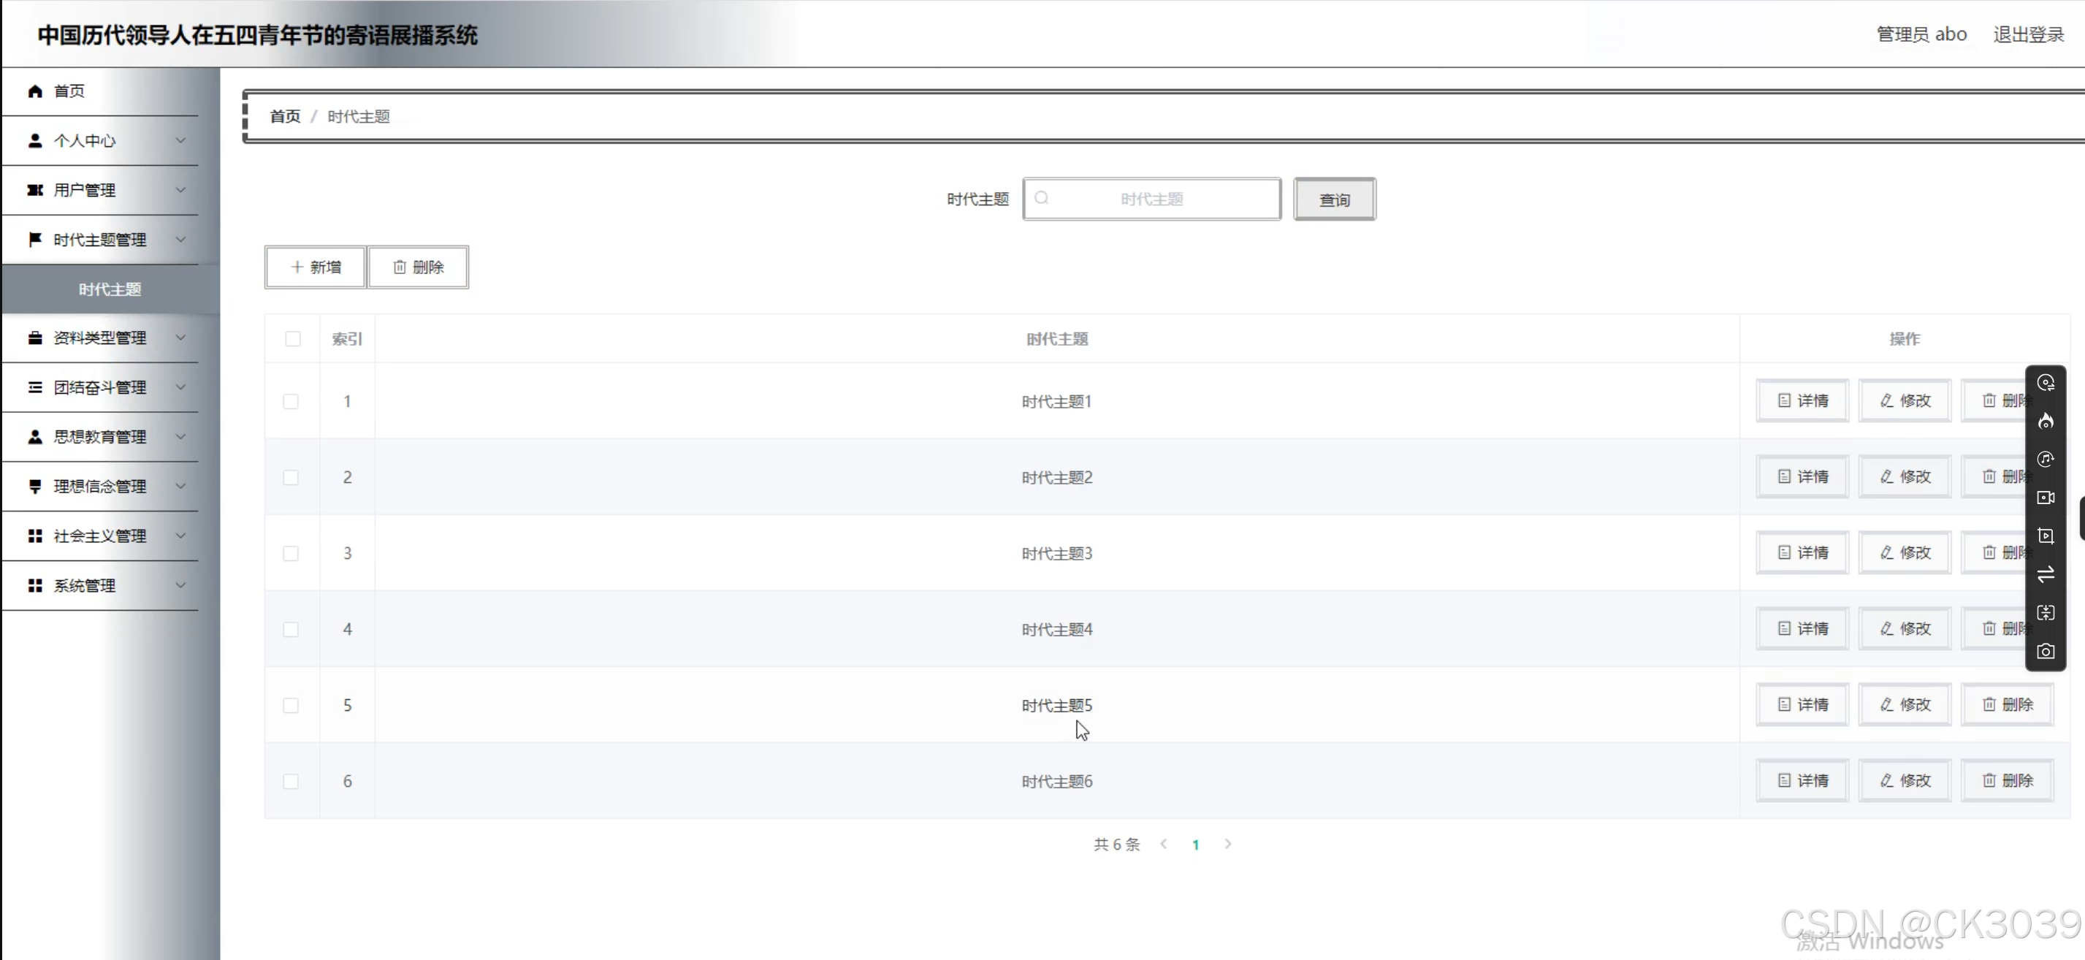This screenshot has width=2085, height=960.
Task: Tick the checkbox for 时代主题6 row
Action: (x=291, y=782)
